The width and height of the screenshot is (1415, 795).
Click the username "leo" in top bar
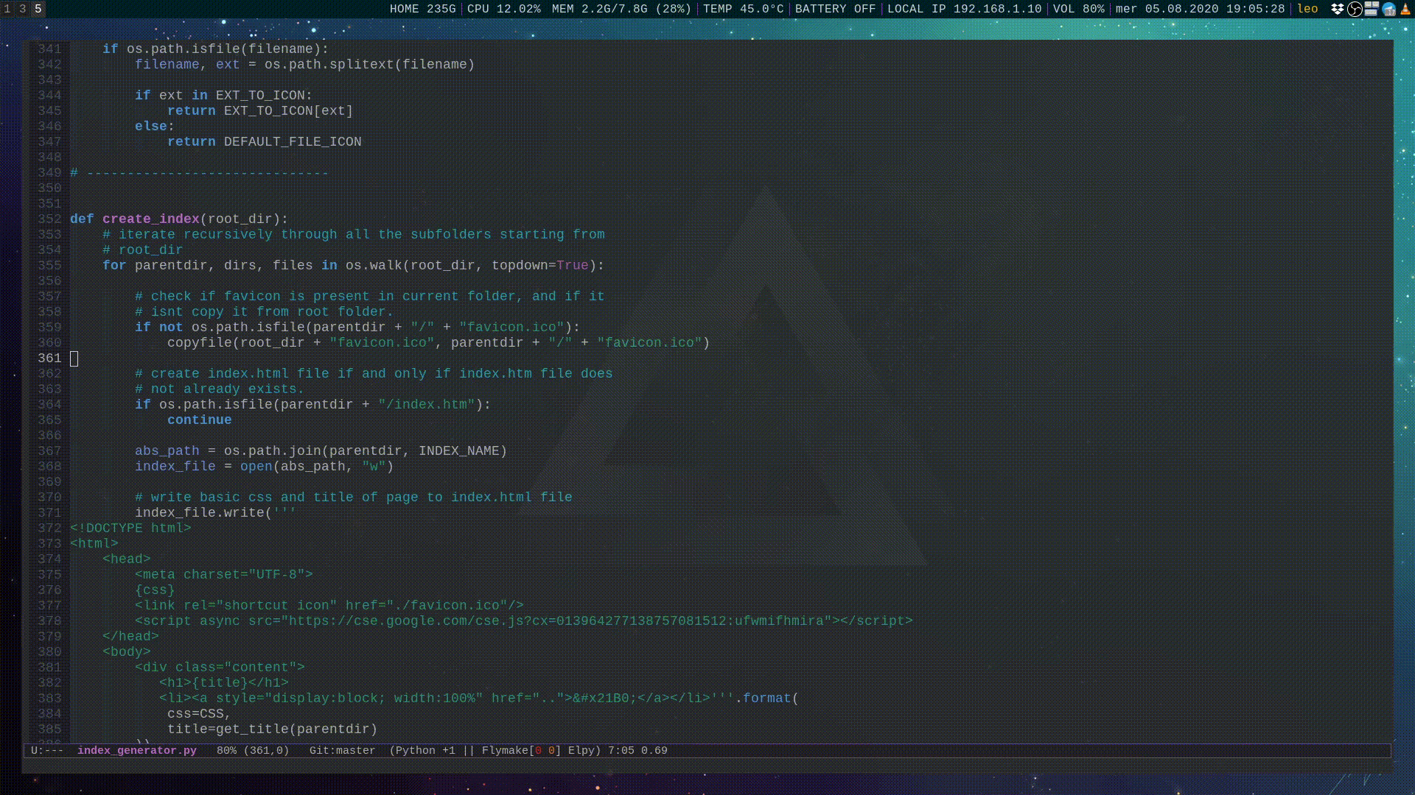(x=1308, y=9)
